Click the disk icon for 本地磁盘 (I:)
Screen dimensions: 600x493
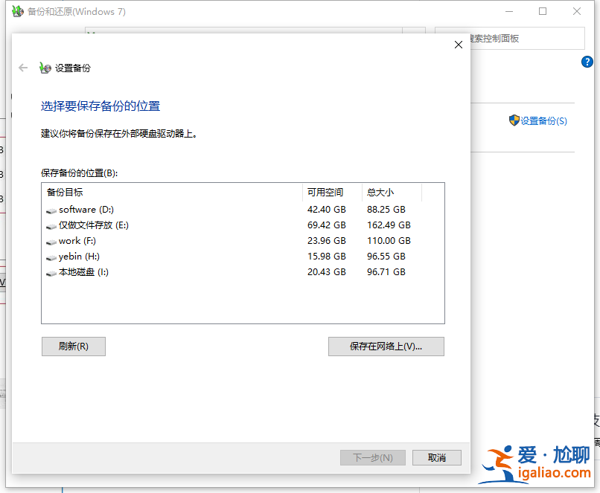52,272
